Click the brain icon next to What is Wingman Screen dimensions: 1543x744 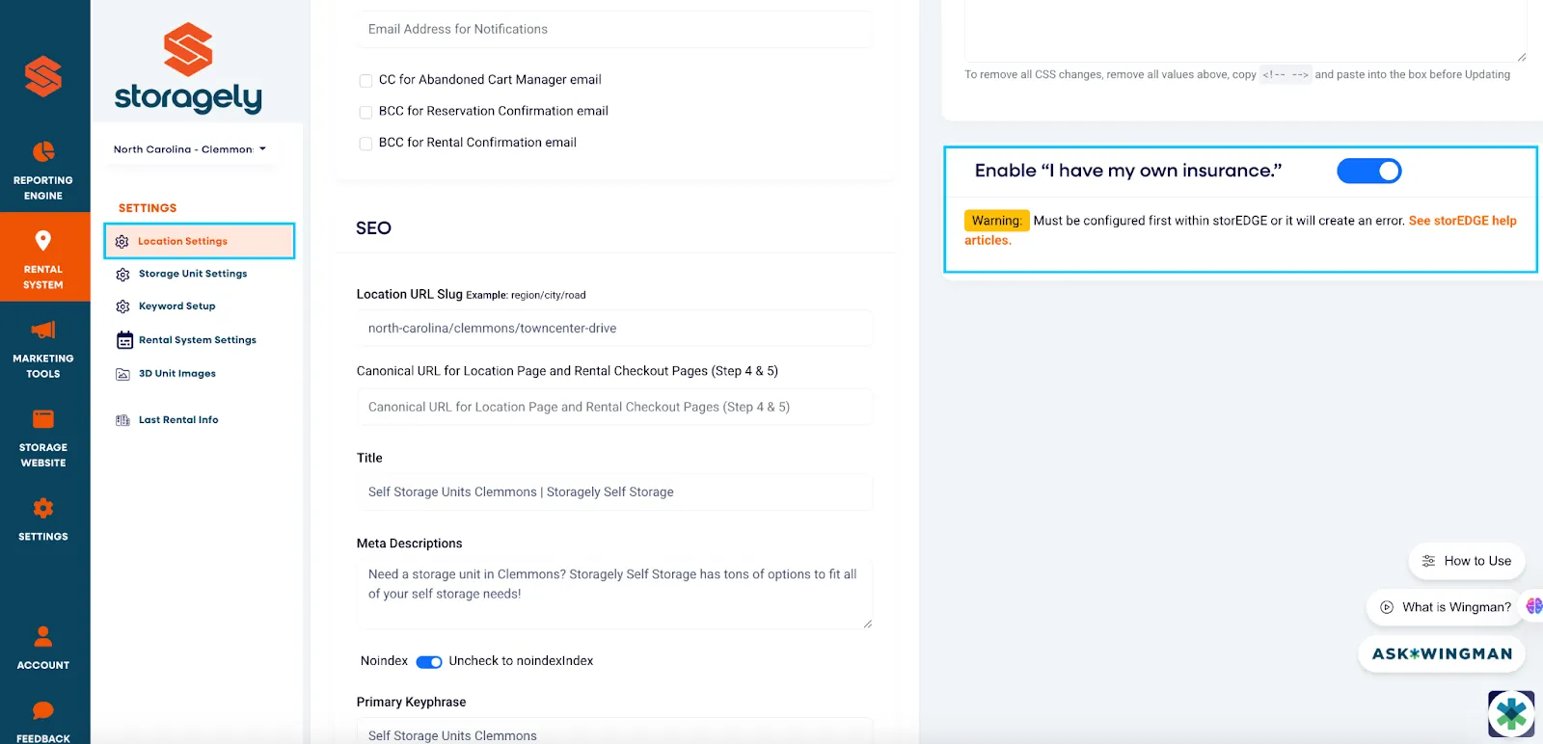pos(1533,606)
